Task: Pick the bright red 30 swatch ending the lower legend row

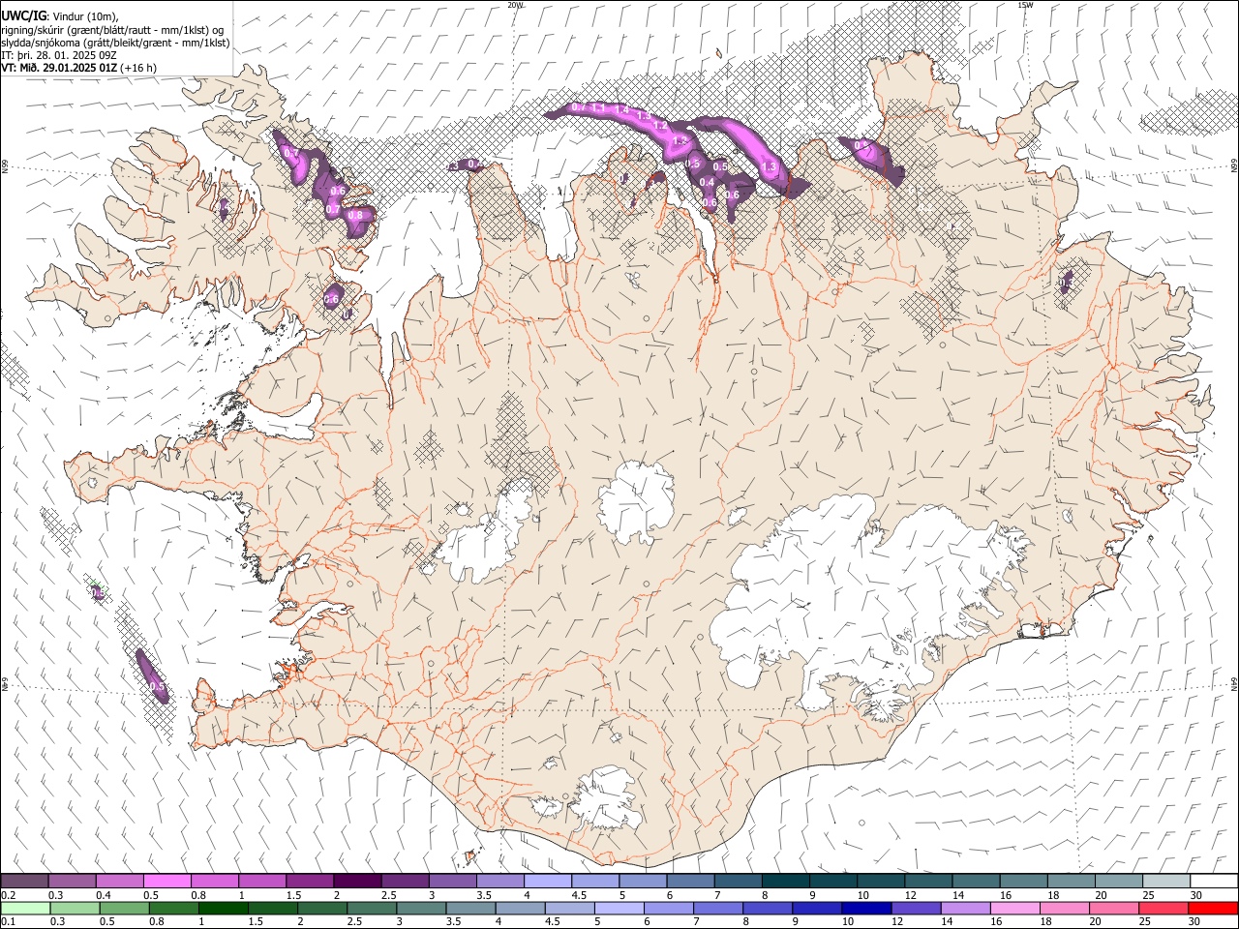Action: pyautogui.click(x=1214, y=909)
